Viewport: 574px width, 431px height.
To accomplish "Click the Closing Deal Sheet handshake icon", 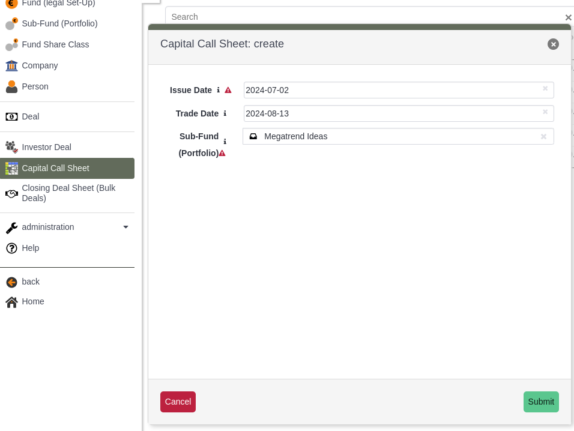I will click(11, 193).
